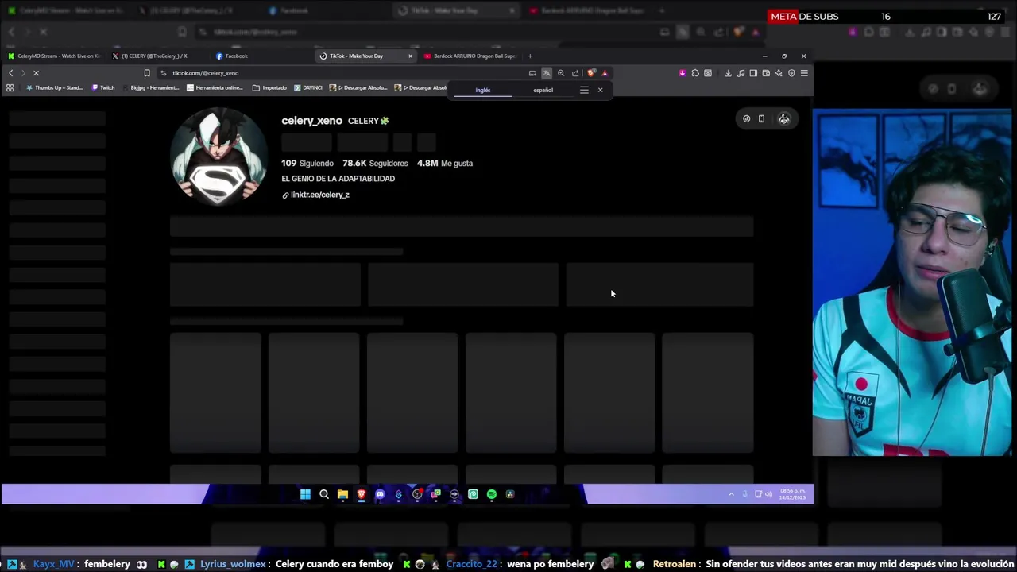Share this page via the share icon

point(575,73)
